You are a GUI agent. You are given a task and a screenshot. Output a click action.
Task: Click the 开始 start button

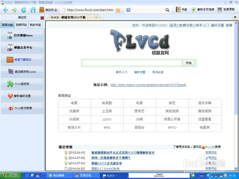[188, 63]
